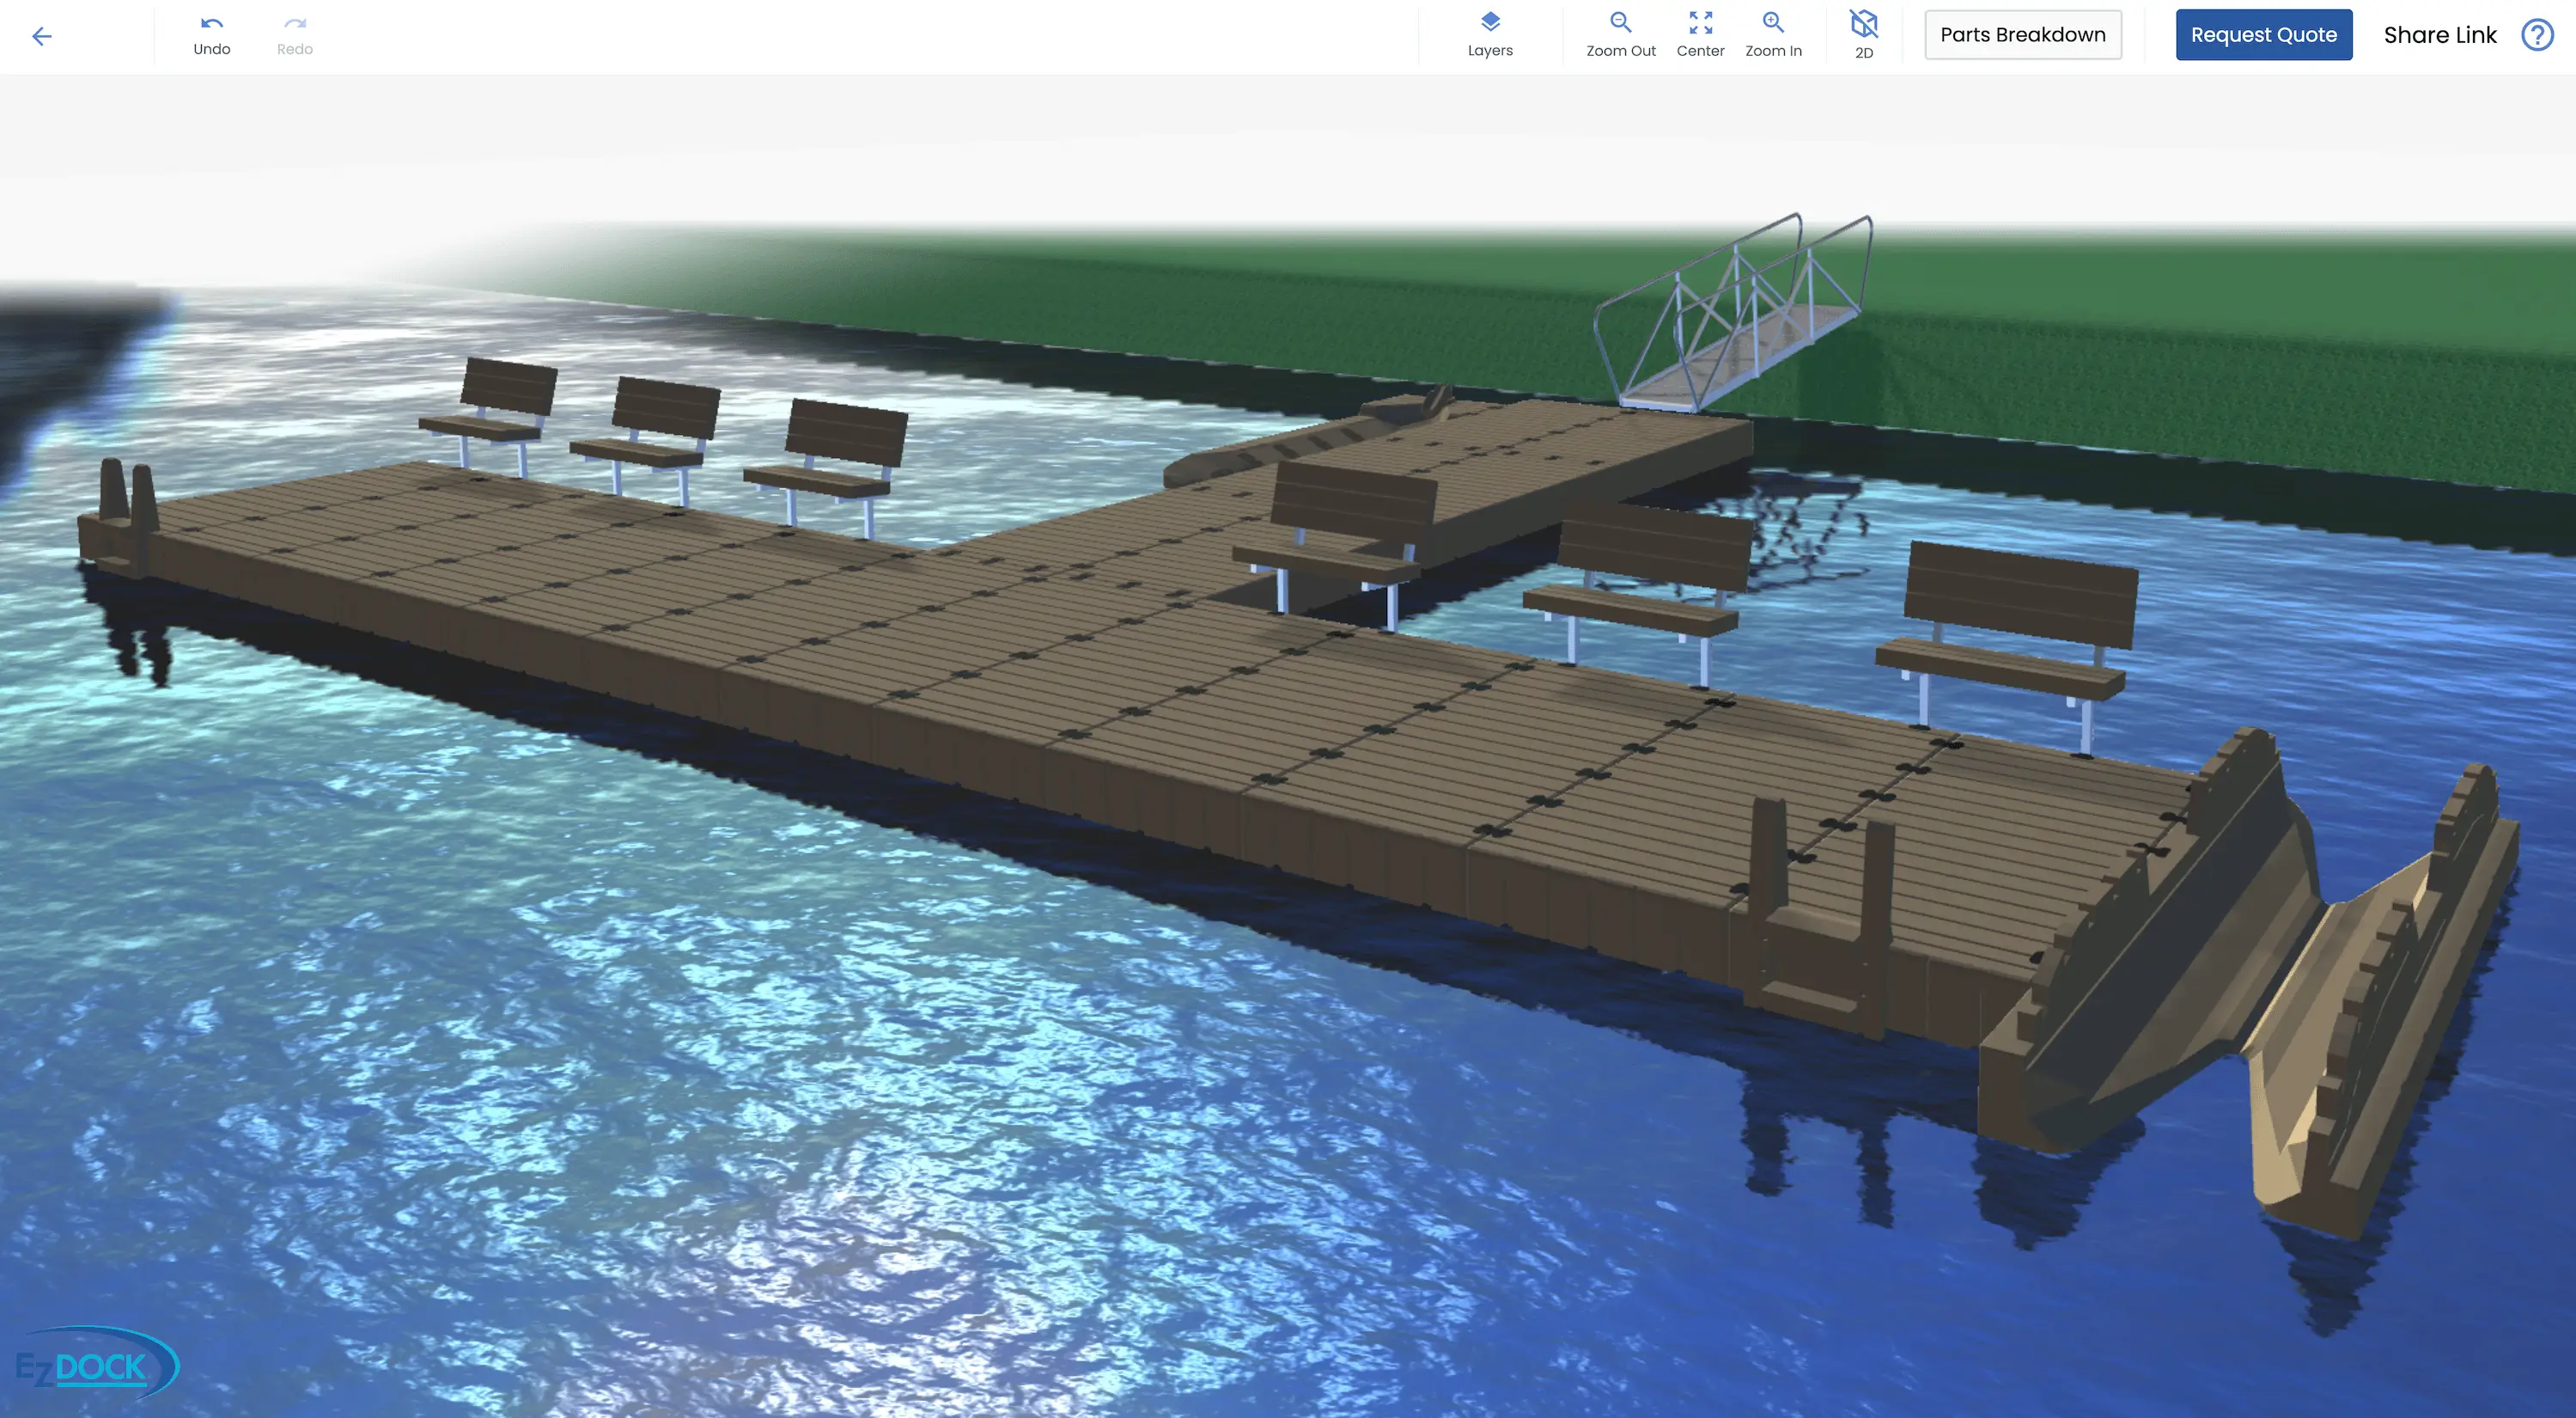
Task: Zoom in on the dock view
Action: [x=1773, y=35]
